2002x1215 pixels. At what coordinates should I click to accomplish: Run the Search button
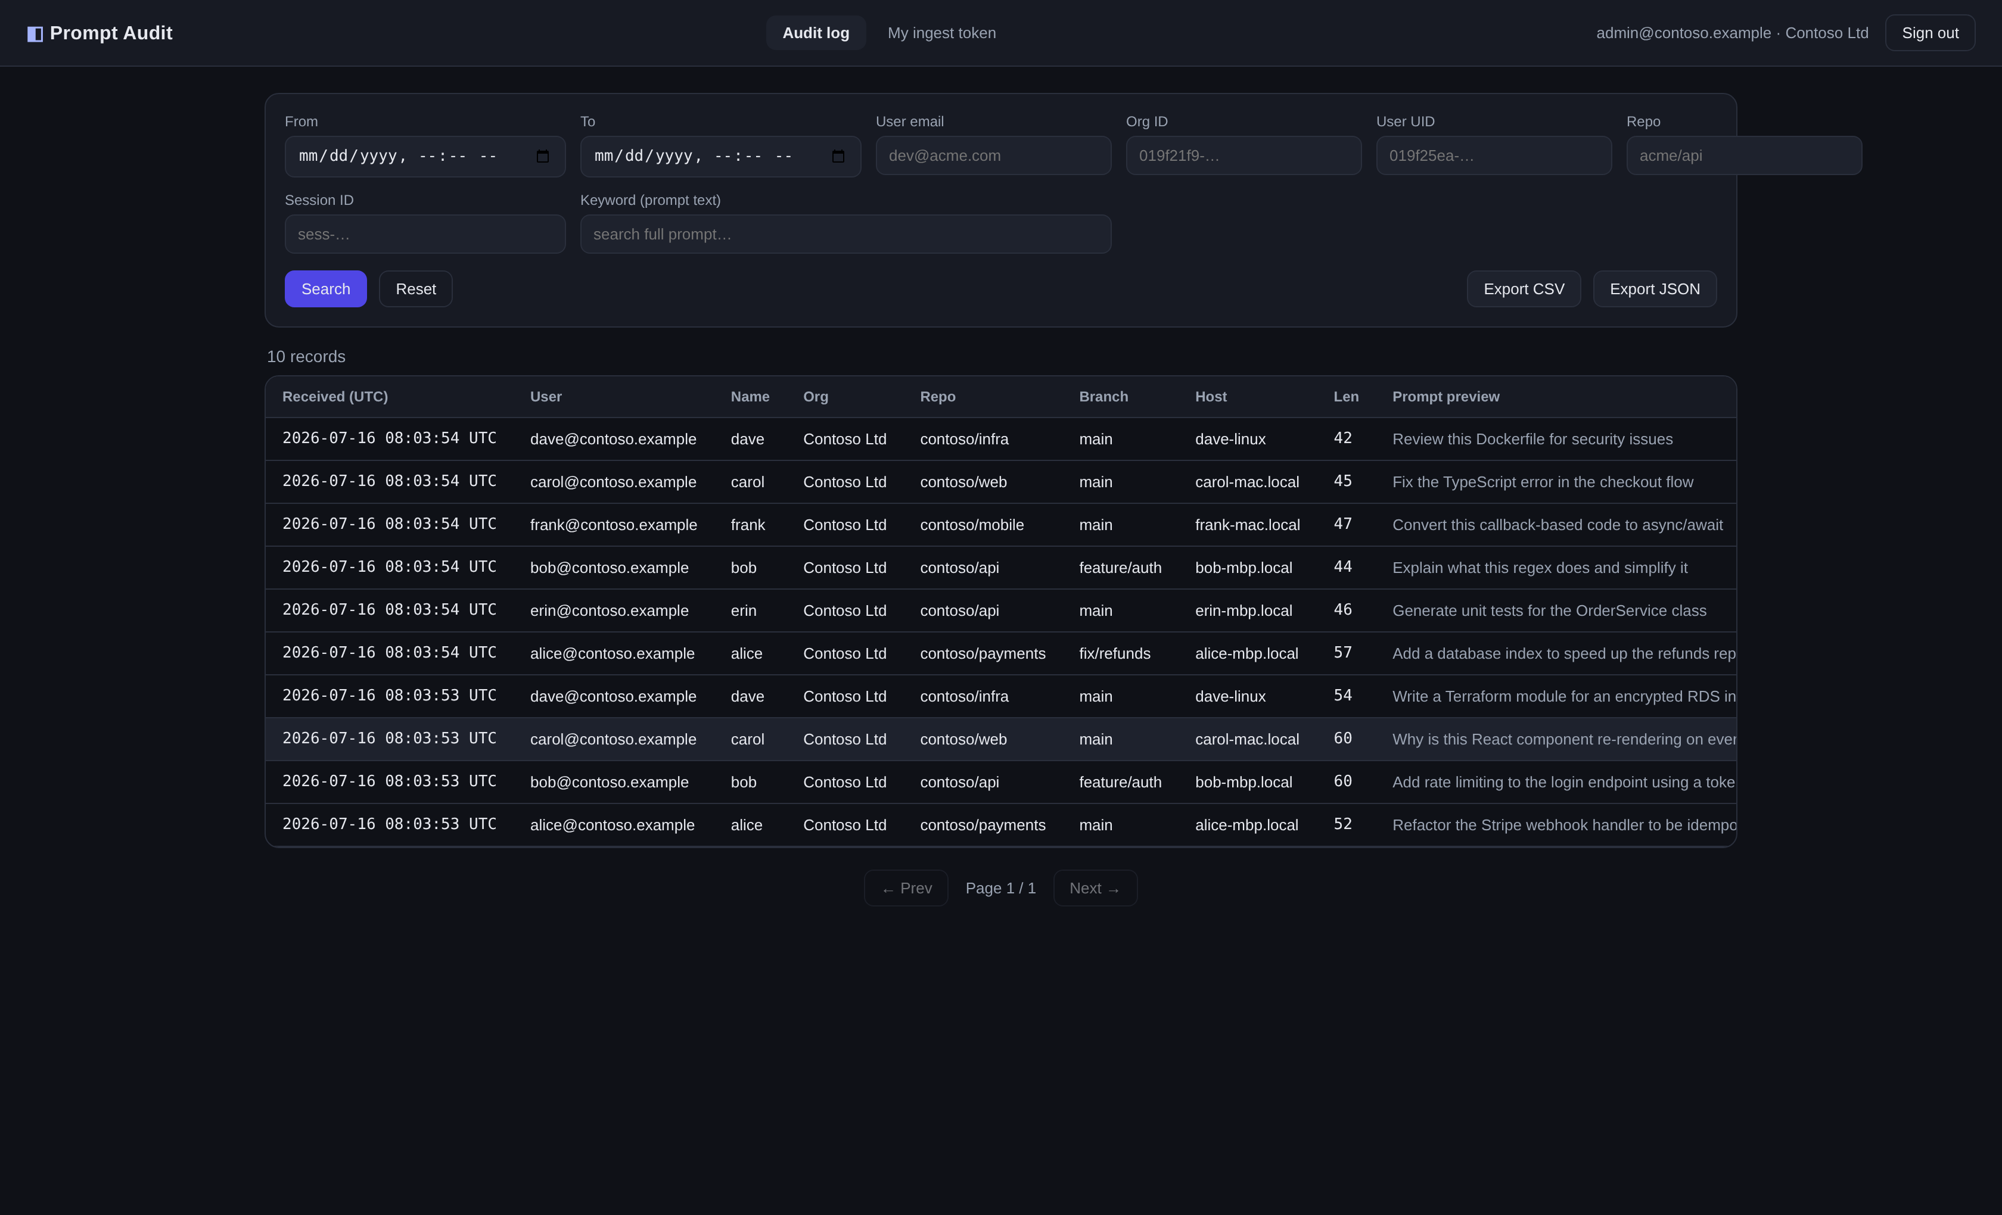pyautogui.click(x=326, y=289)
